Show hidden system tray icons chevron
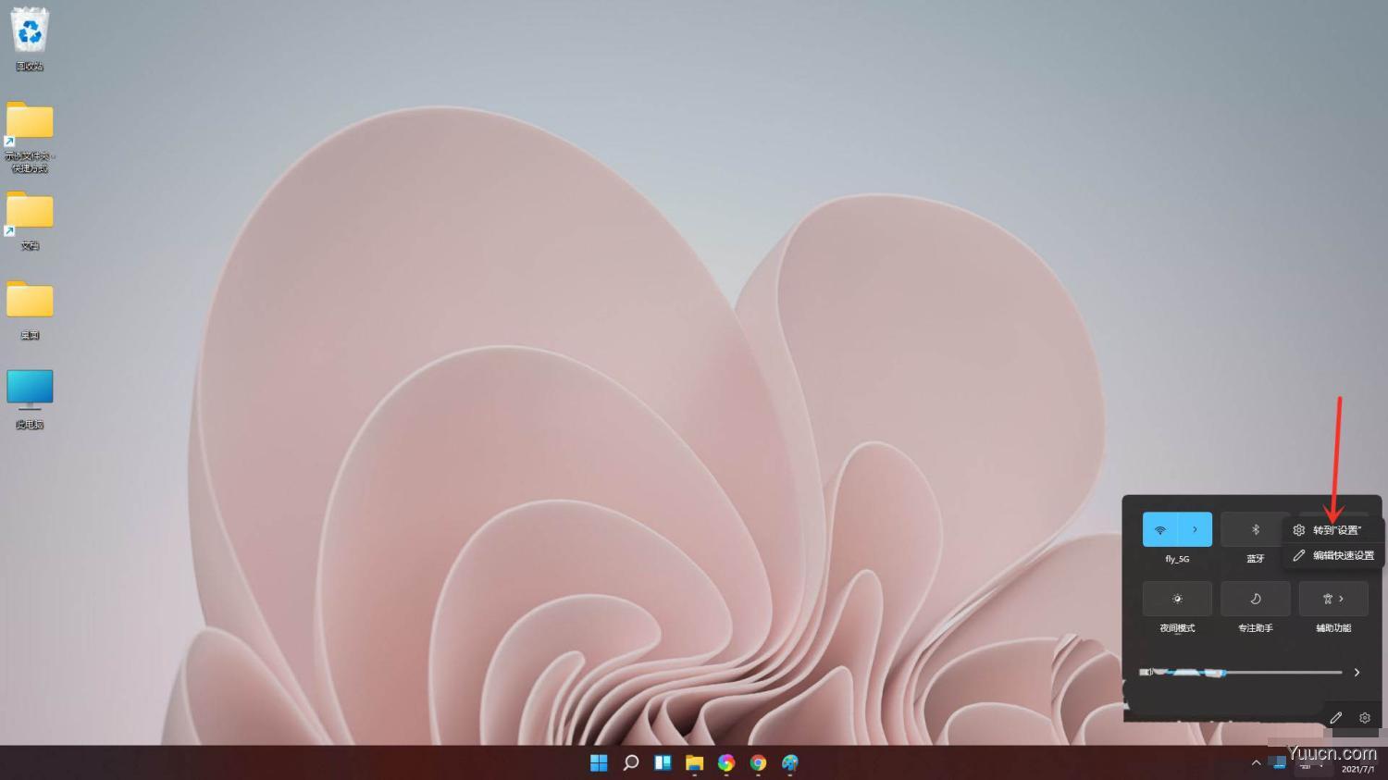 (x=1256, y=762)
